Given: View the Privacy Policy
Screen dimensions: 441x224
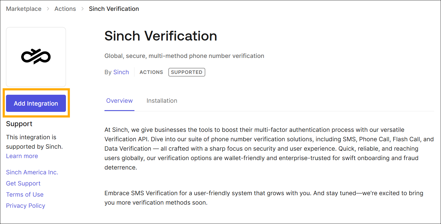Looking at the screenshot, I should pyautogui.click(x=25, y=205).
